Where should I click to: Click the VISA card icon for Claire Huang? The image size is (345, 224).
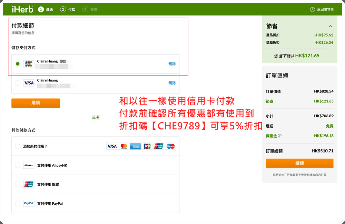[28, 83]
